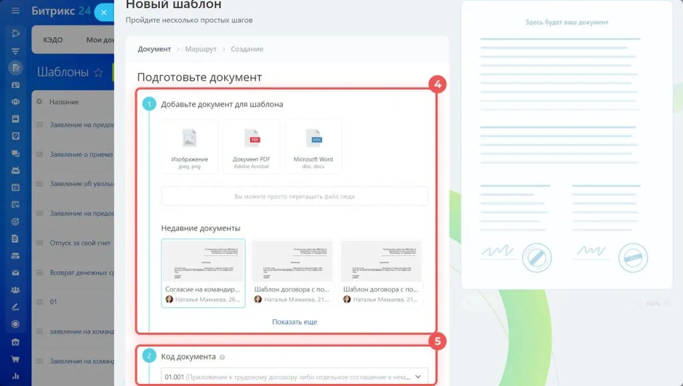
Task: Pick the Microsoft Word upload option
Action: click(313, 147)
